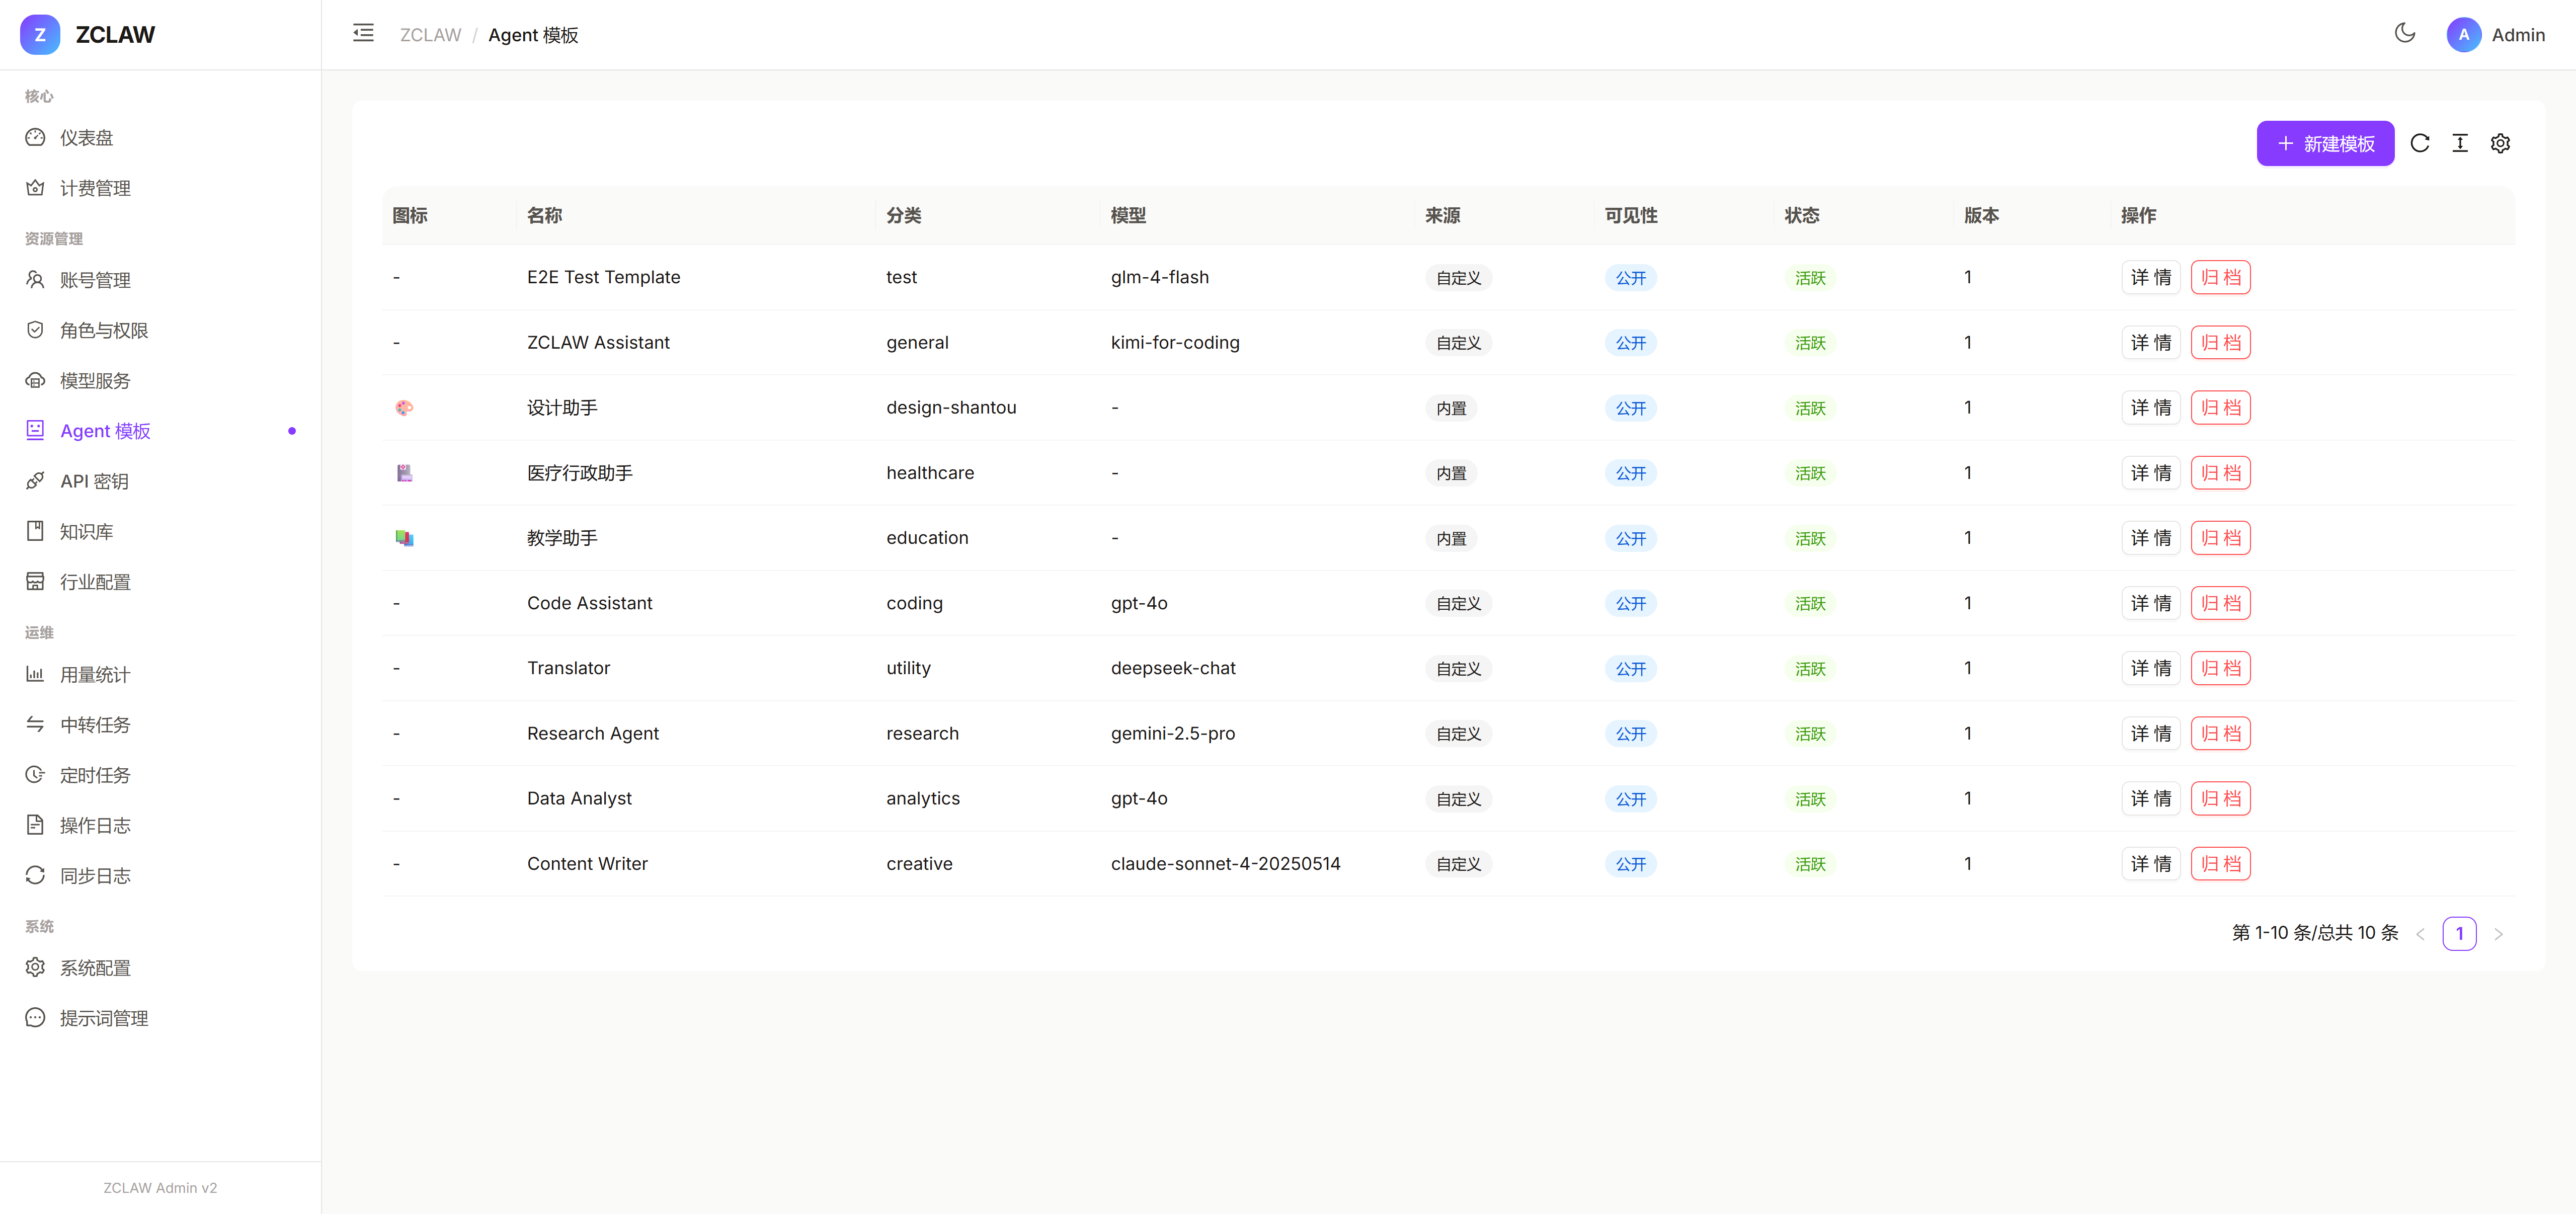The height and width of the screenshot is (1214, 2576).
Task: Click the API 密钥 key icon
Action: coord(35,481)
